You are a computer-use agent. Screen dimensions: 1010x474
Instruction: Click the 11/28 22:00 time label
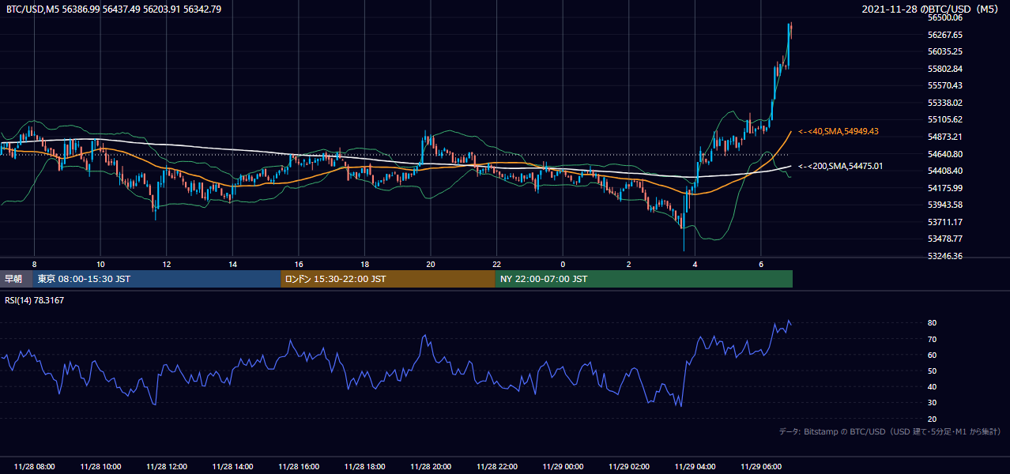click(497, 467)
